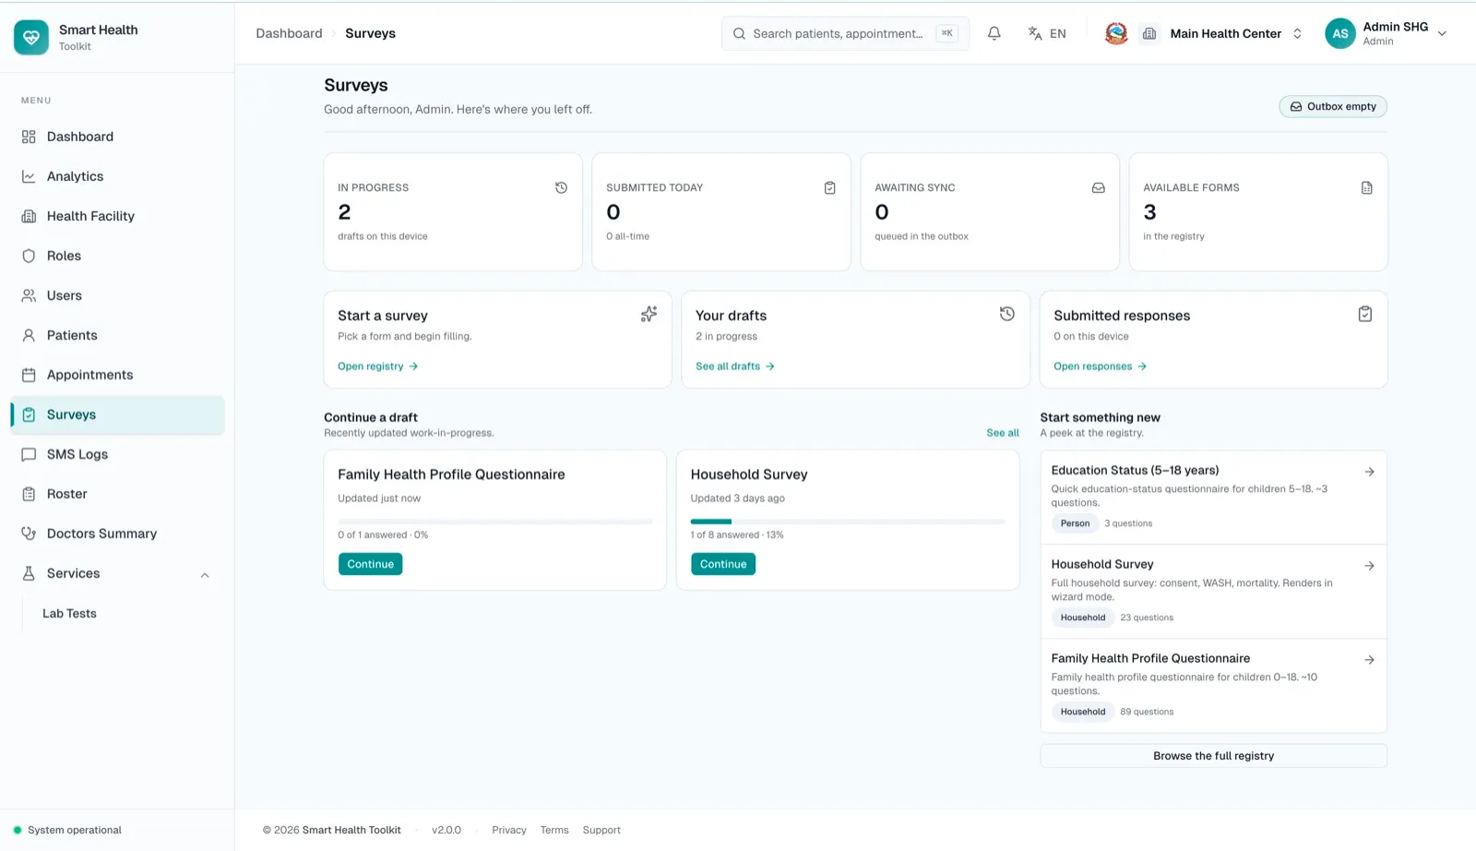Open Health Facility menu item
Screen dimensions: 1476x851
click(117, 216)
